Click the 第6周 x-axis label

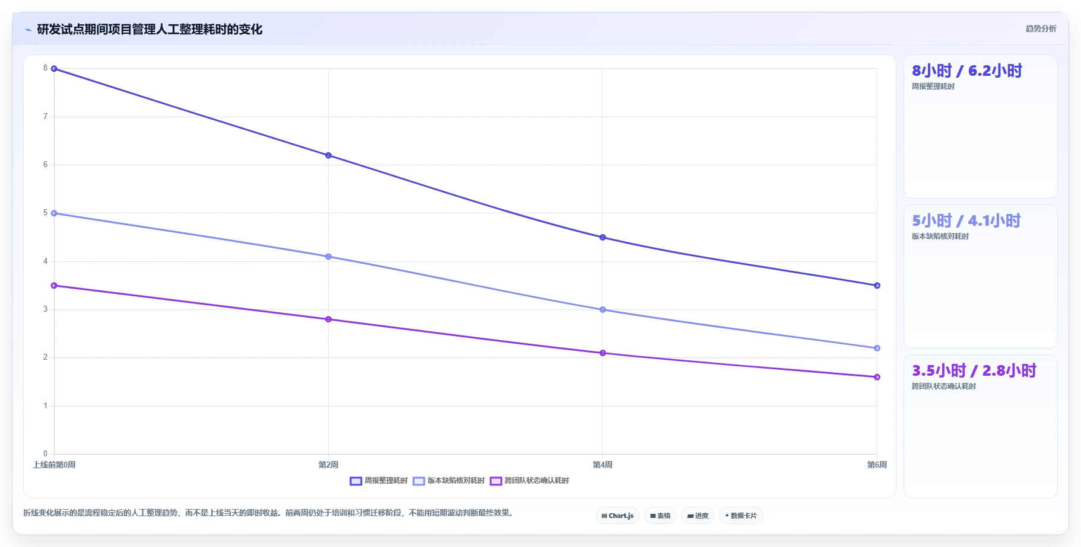877,465
